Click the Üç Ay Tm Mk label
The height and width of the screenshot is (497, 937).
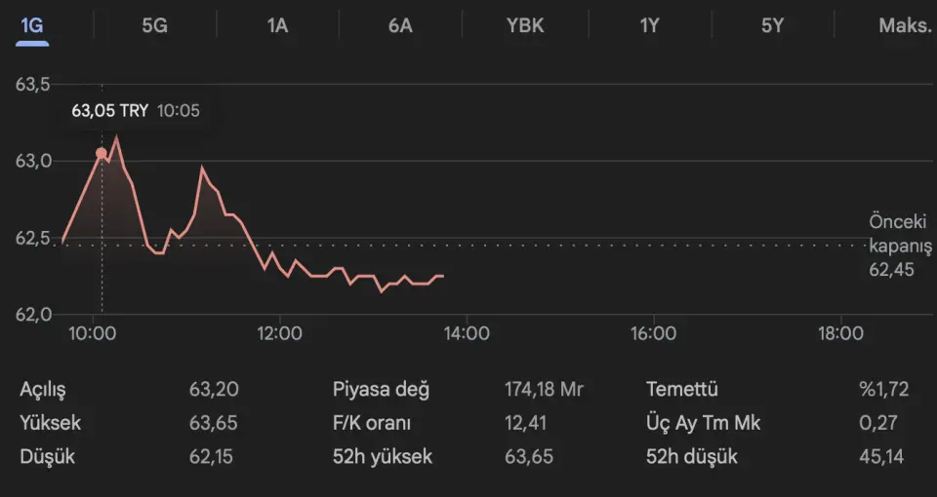click(703, 423)
